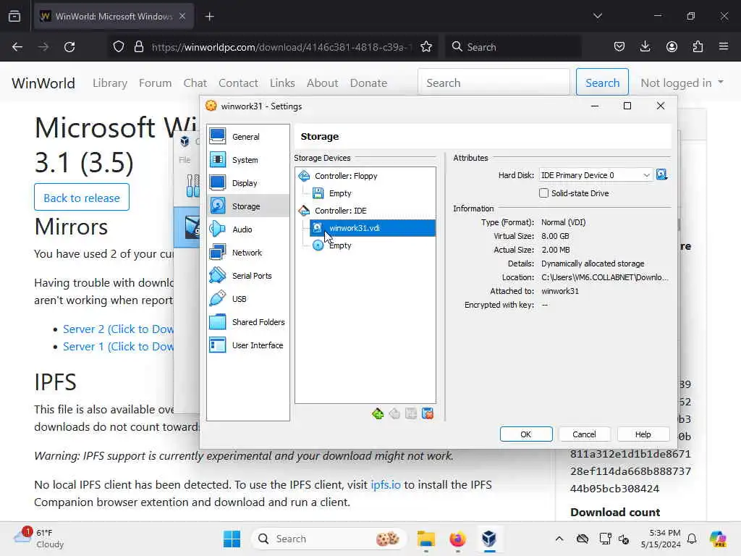Click Firefox account icon
Screen dimensions: 741x556
point(672,46)
